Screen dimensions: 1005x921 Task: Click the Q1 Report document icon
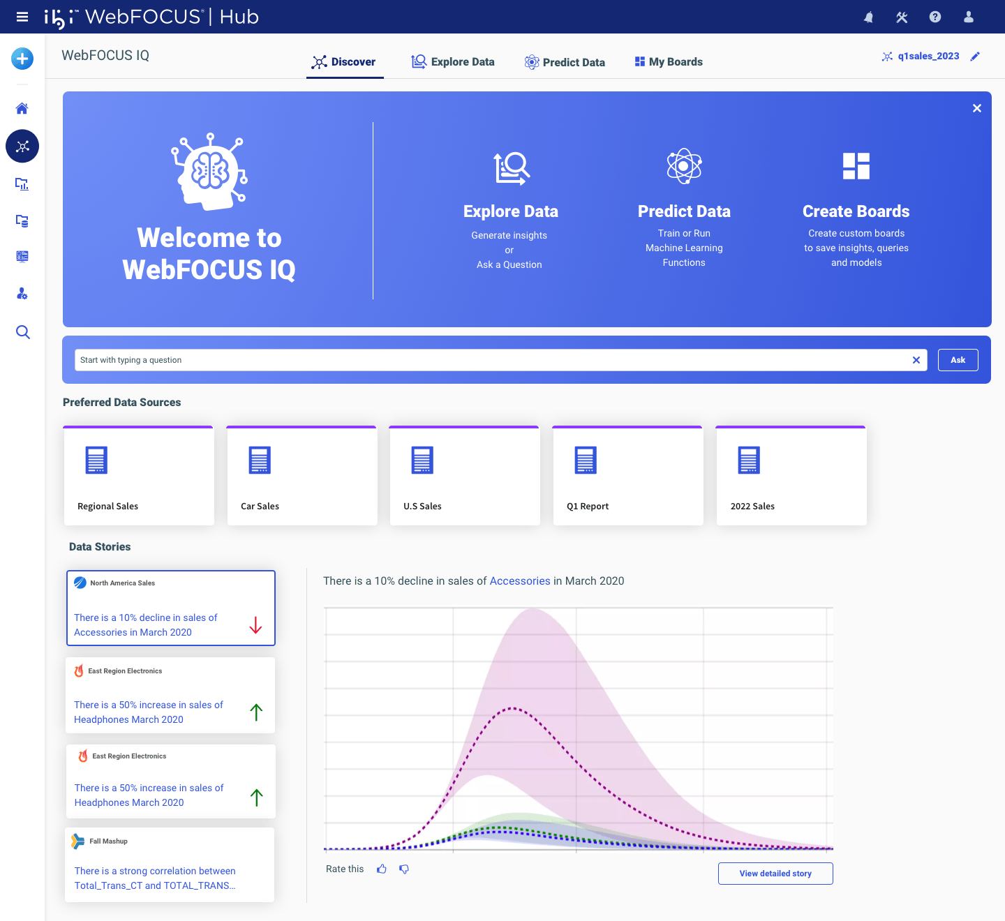[586, 460]
